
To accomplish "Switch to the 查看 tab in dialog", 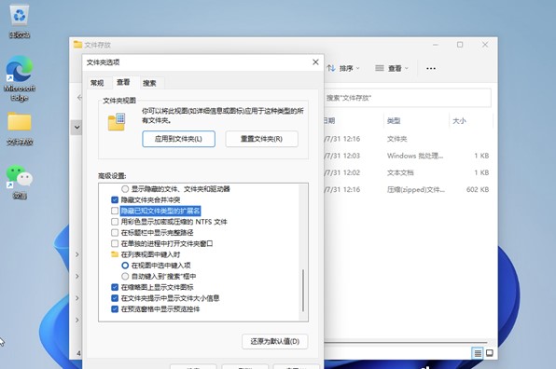I will tap(123, 82).
